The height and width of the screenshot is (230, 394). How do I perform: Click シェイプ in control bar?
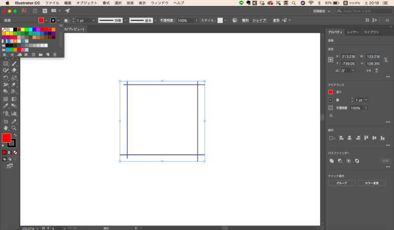pyautogui.click(x=260, y=20)
